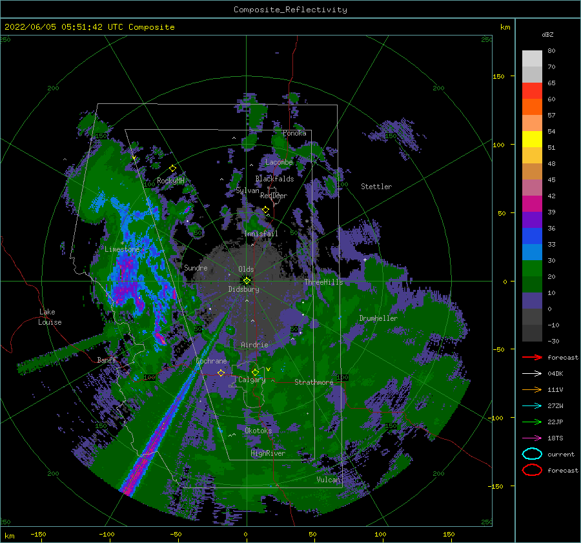Image resolution: width=581 pixels, height=543 pixels.
Task: Click the -150 tick on bottom axis
Action: pos(38,534)
